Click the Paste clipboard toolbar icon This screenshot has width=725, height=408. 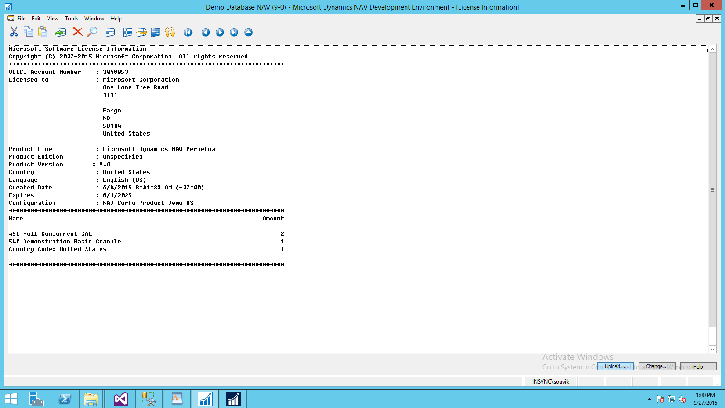43,32
